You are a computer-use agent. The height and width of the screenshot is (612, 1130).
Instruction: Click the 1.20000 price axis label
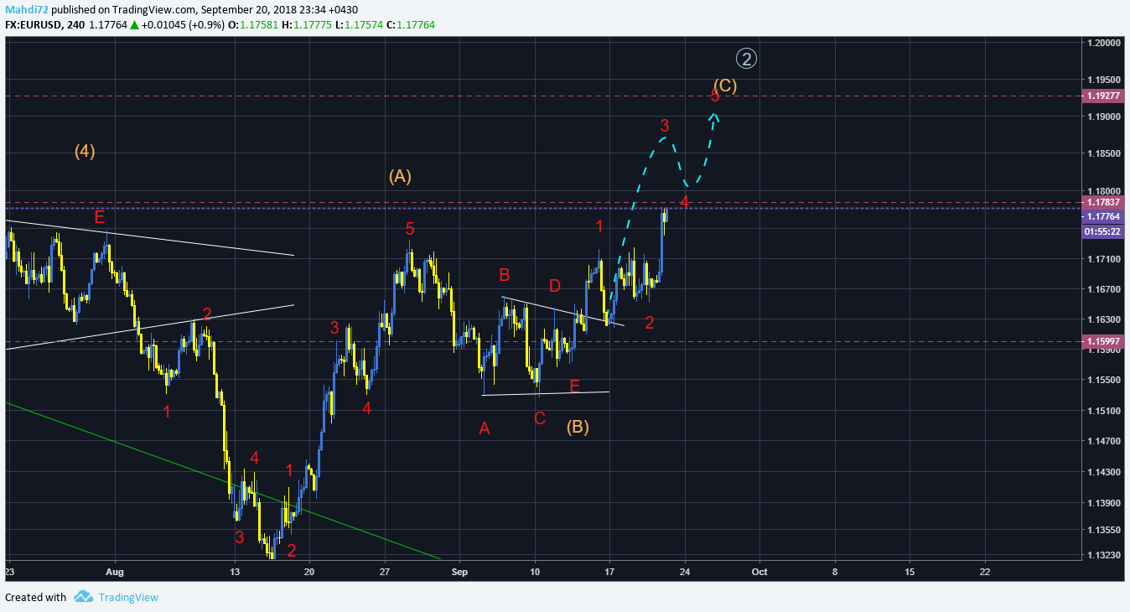1104,42
